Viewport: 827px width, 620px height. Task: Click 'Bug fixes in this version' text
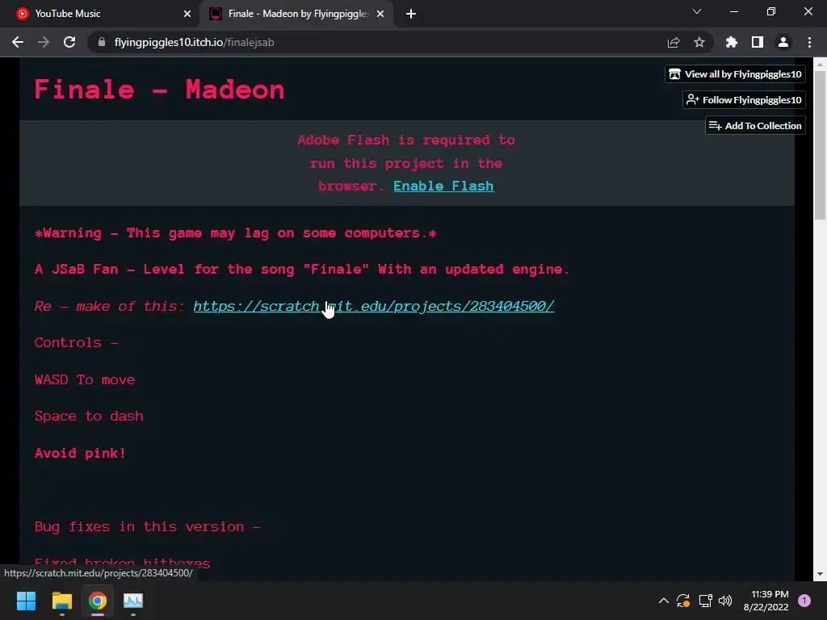pos(147,526)
